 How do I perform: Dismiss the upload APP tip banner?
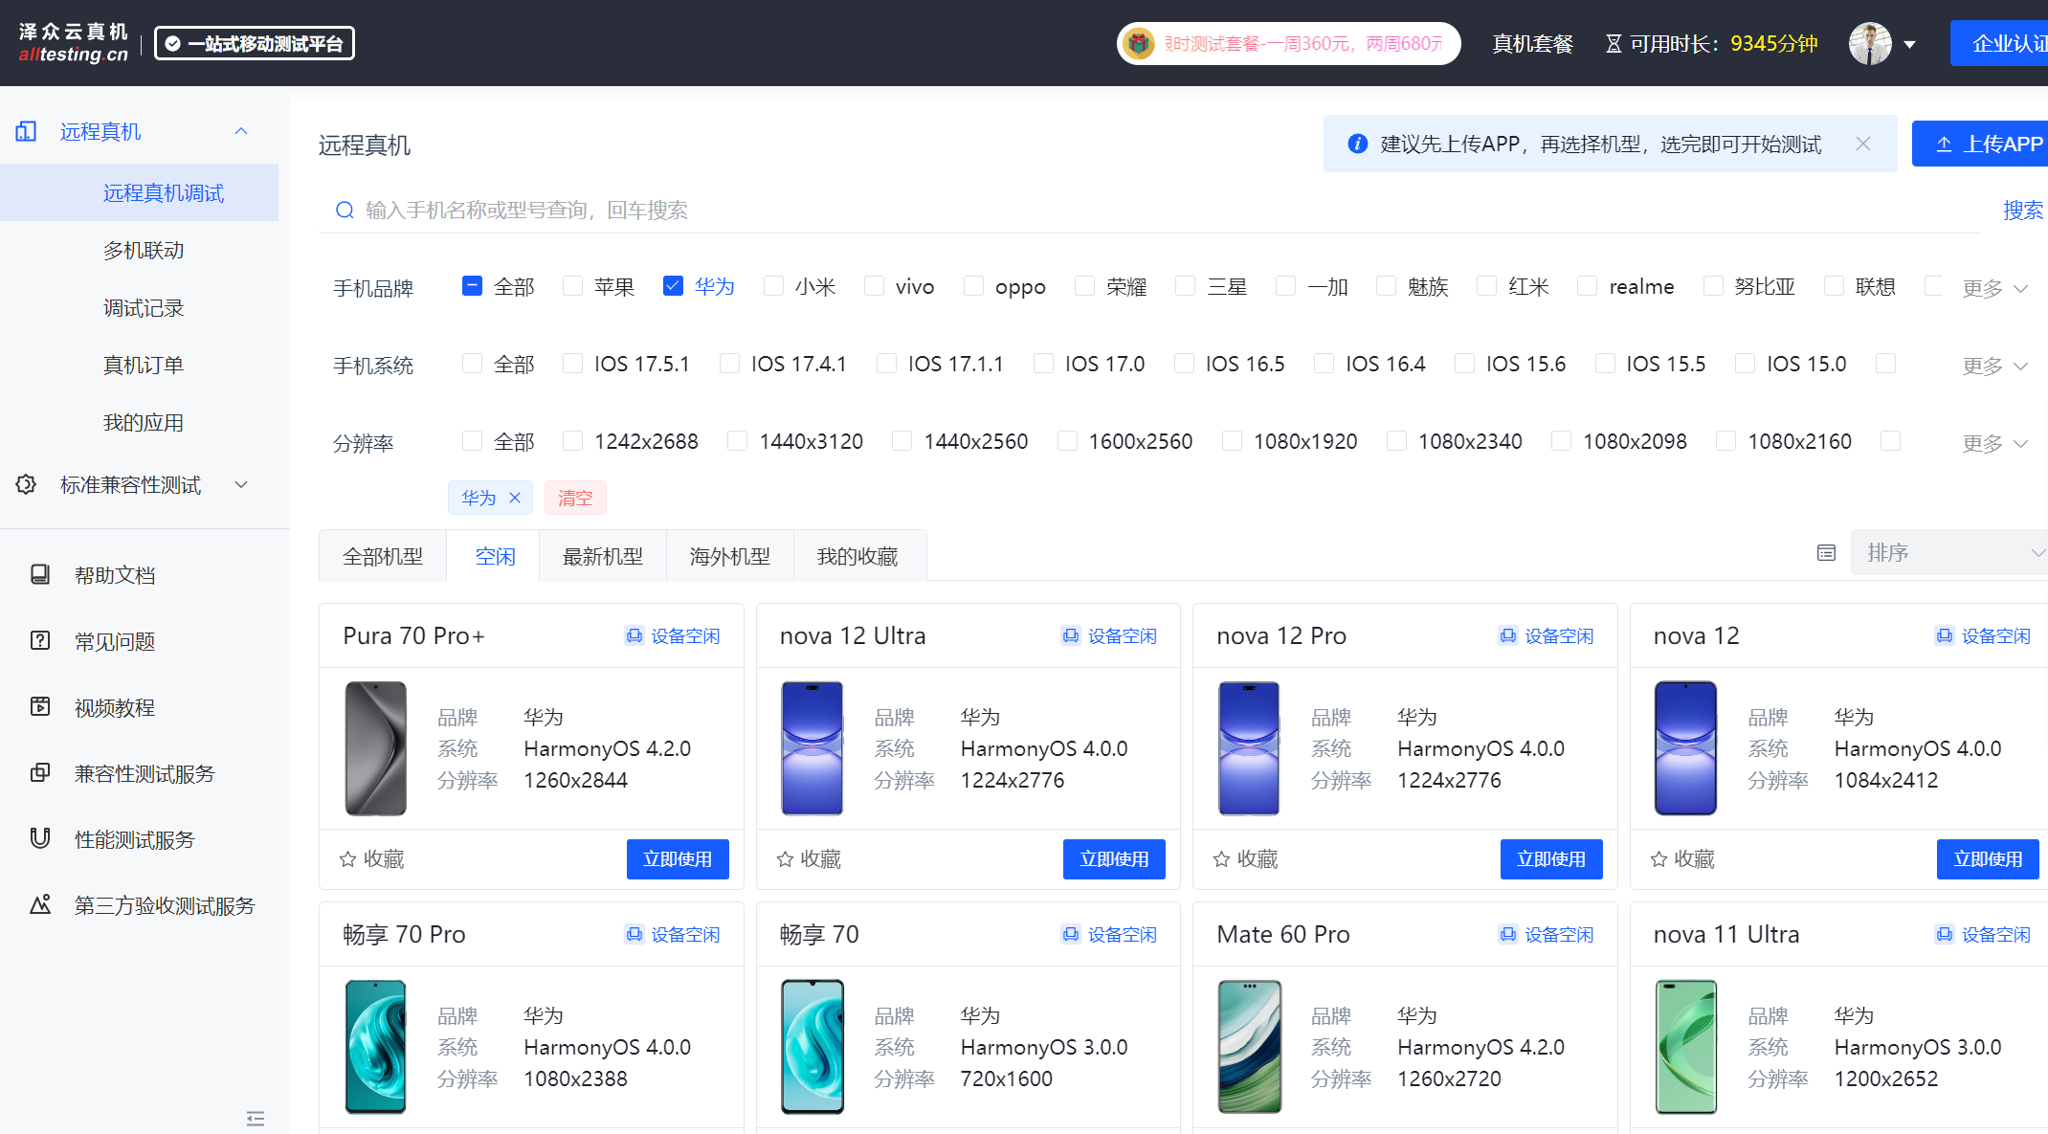[1862, 144]
